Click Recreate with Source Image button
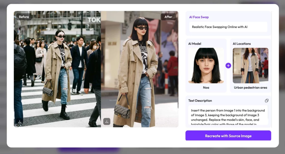Viewport: 285px width, 154px height. [x=228, y=136]
